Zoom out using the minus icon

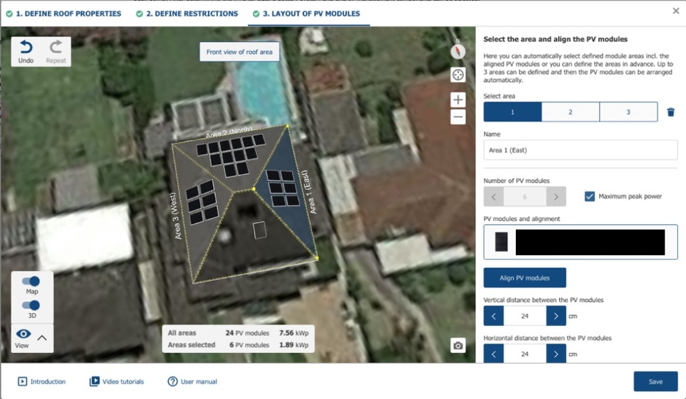pyautogui.click(x=458, y=116)
